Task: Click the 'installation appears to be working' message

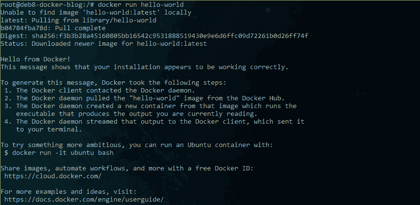Action: [x=145, y=67]
